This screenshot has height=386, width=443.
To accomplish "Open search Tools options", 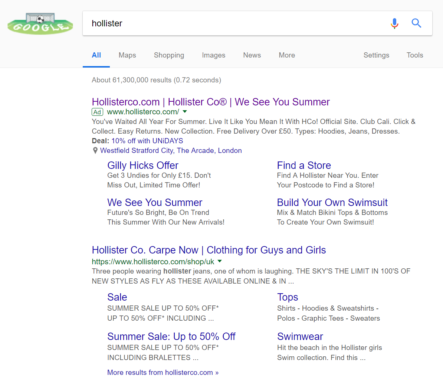I will pyautogui.click(x=415, y=55).
